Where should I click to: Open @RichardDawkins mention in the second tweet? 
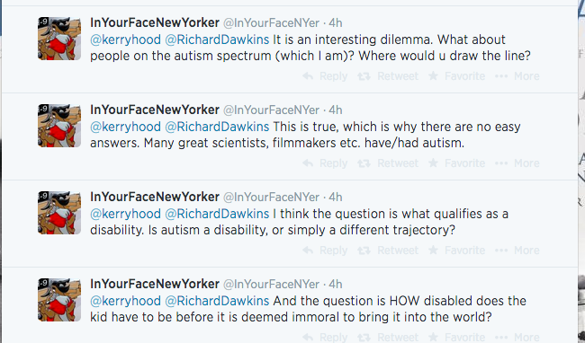(217, 127)
